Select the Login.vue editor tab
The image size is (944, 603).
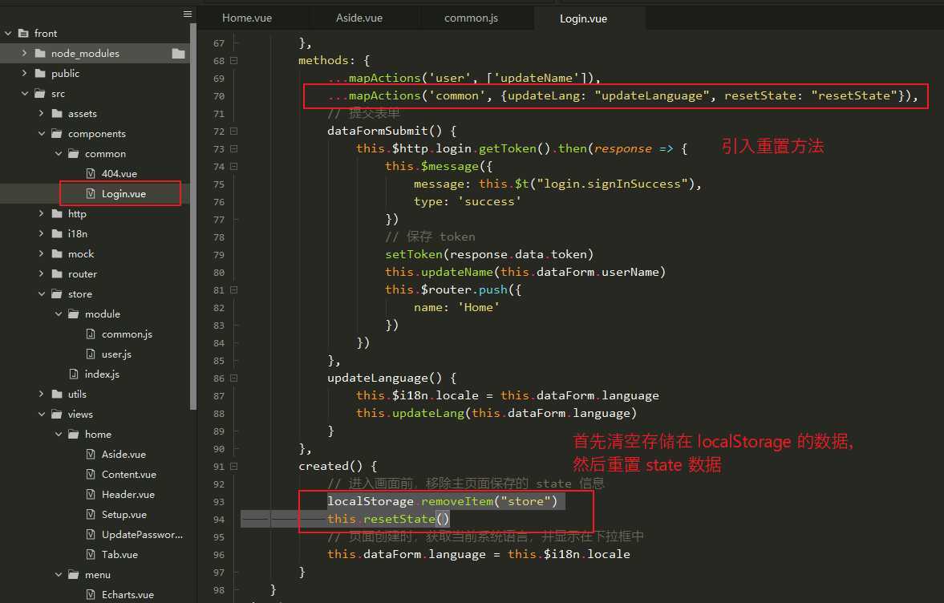coord(583,18)
